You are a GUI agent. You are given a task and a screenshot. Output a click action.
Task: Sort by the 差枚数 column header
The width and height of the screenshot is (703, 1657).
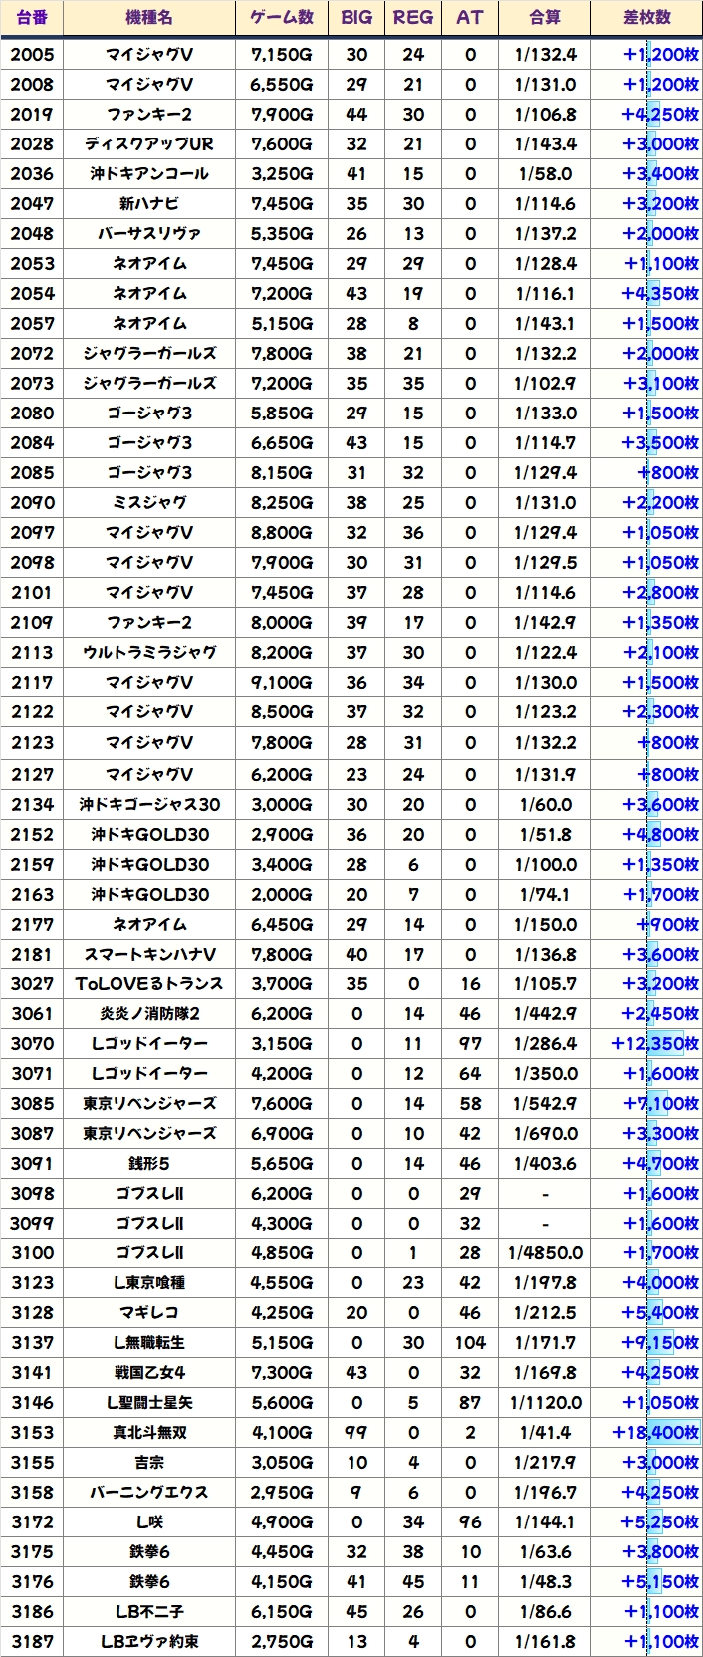tap(647, 17)
